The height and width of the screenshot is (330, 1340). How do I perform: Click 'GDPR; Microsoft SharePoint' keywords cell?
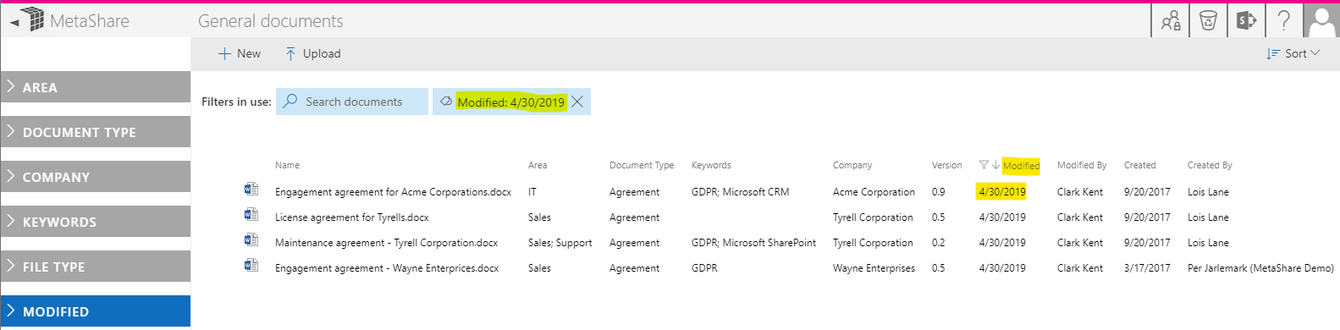[753, 243]
